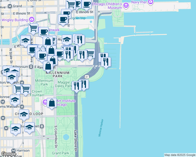
Task: Click the Monroe Harbor label
Action: (101, 128)
